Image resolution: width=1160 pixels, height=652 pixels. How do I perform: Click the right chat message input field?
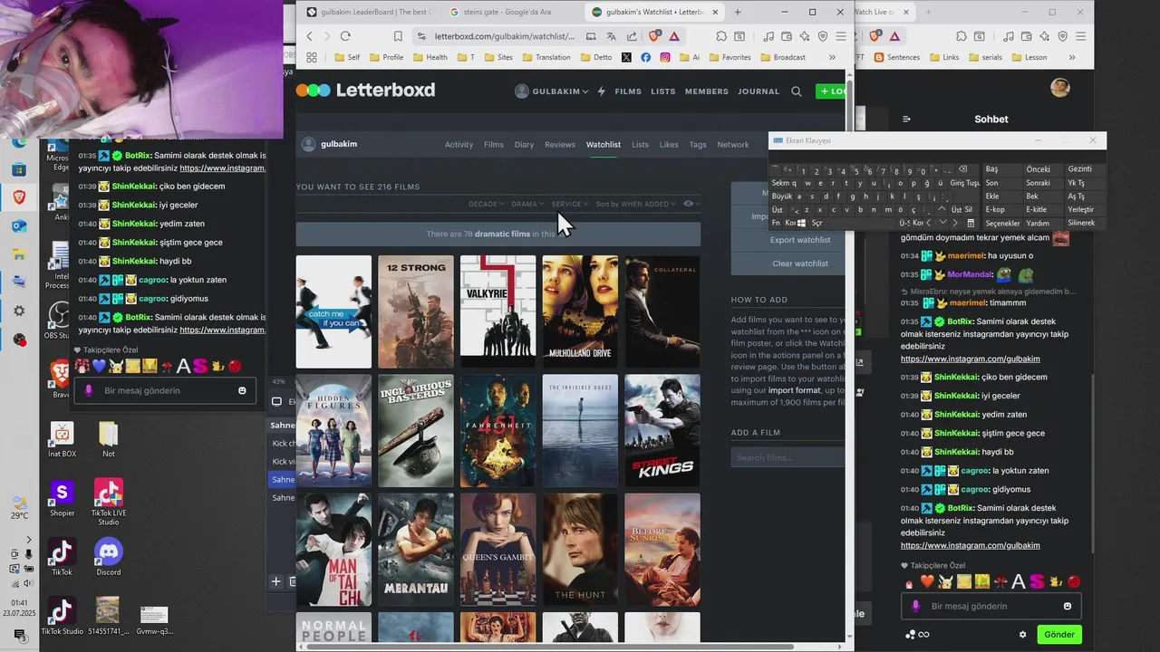coord(992,606)
